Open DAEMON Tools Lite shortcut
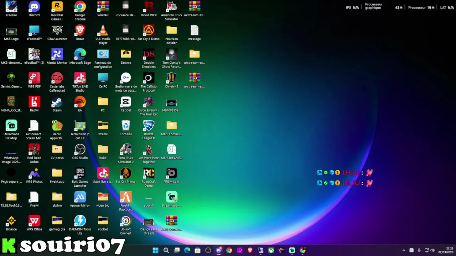Screen dimensions: 456x256 point(80,225)
